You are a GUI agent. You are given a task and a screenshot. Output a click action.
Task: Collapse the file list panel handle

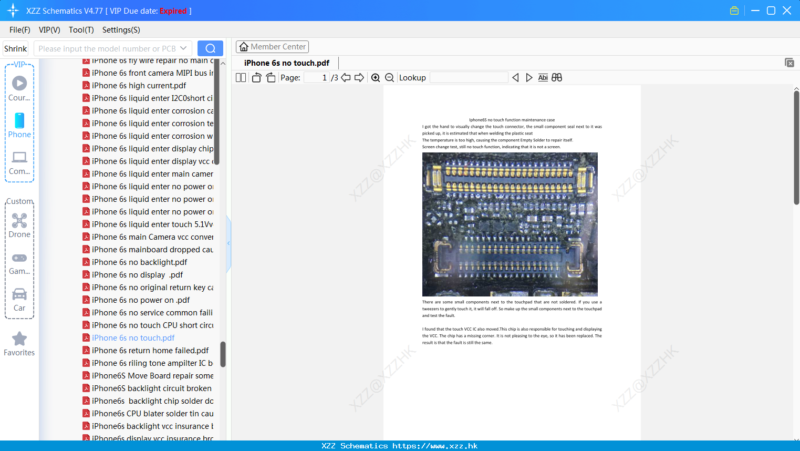click(x=228, y=243)
